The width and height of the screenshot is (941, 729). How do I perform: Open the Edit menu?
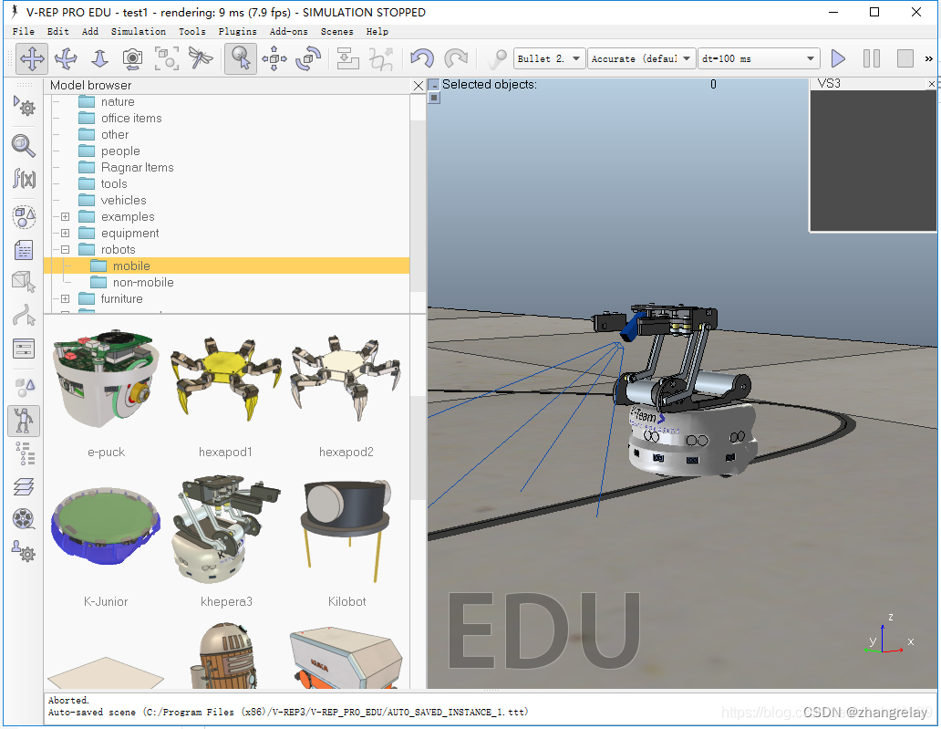pyautogui.click(x=58, y=31)
